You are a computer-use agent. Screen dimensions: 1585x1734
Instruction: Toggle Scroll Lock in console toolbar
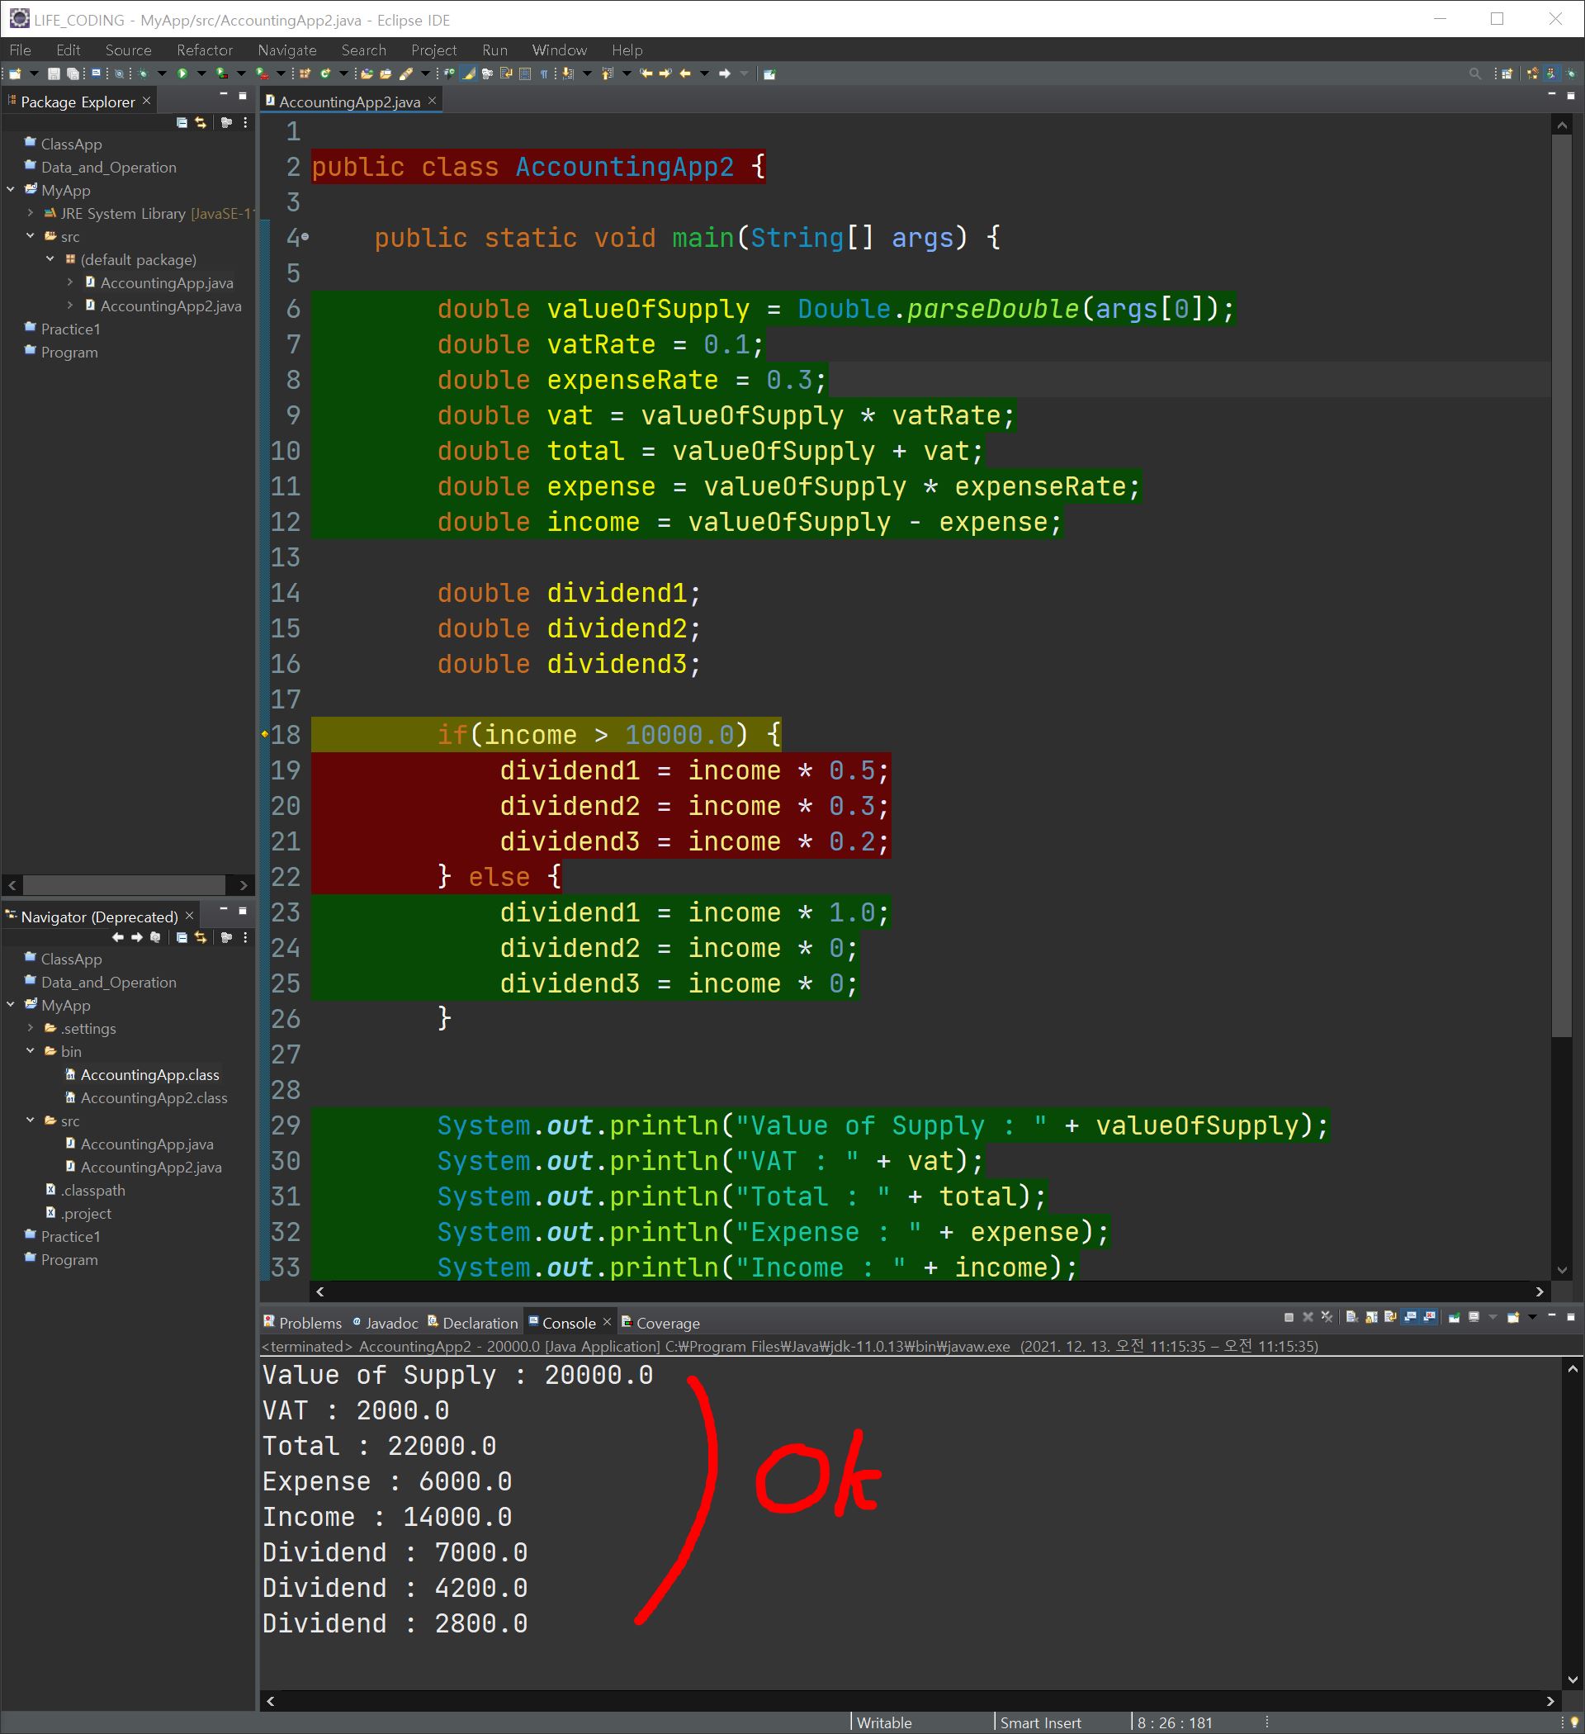point(1372,1317)
